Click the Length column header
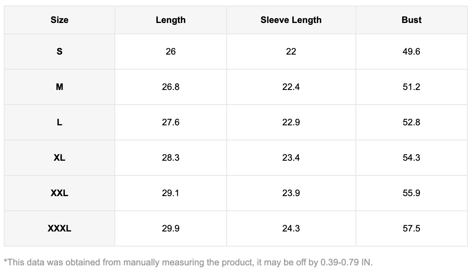 coord(171,20)
